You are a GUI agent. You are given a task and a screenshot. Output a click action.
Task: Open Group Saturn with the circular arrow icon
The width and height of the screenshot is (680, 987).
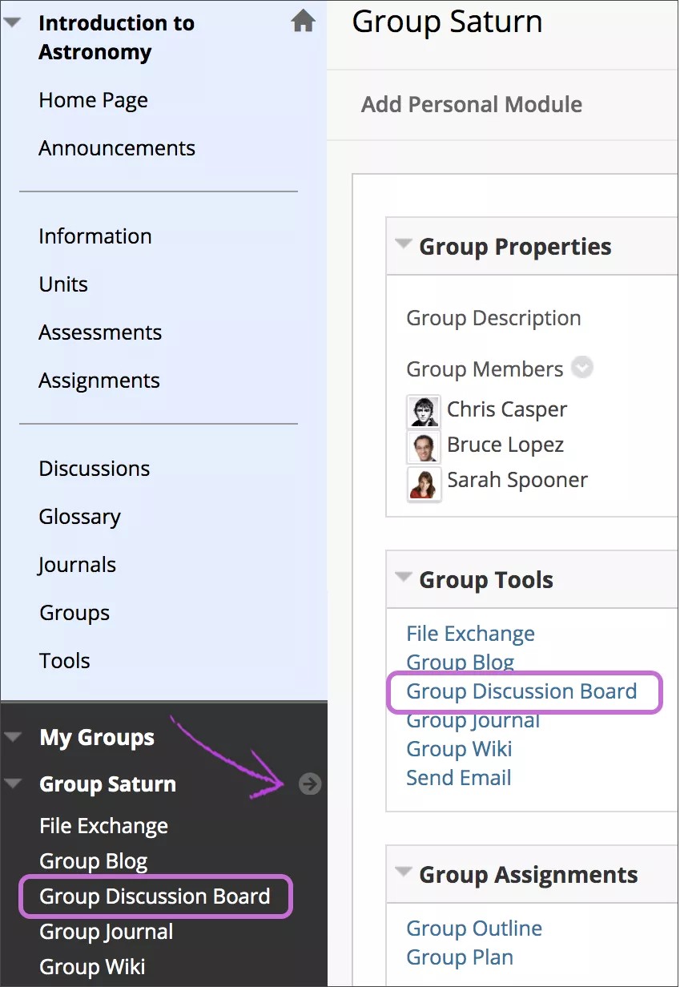click(309, 784)
